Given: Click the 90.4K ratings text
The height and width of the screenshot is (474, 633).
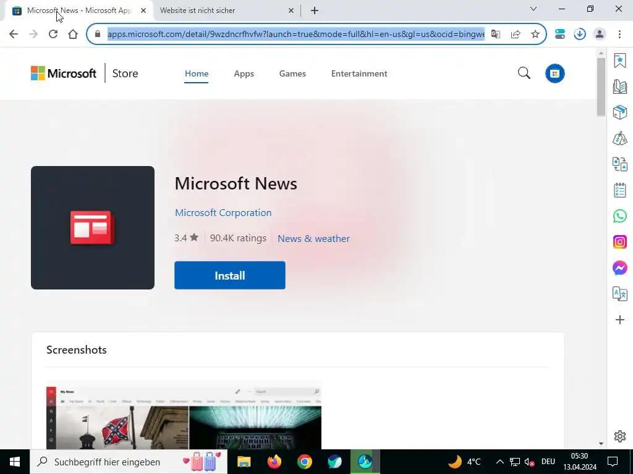Looking at the screenshot, I should point(238,238).
